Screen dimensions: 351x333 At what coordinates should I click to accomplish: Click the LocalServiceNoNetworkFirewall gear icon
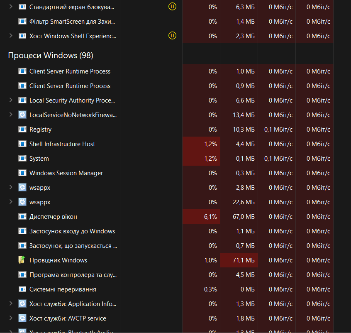[22, 115]
